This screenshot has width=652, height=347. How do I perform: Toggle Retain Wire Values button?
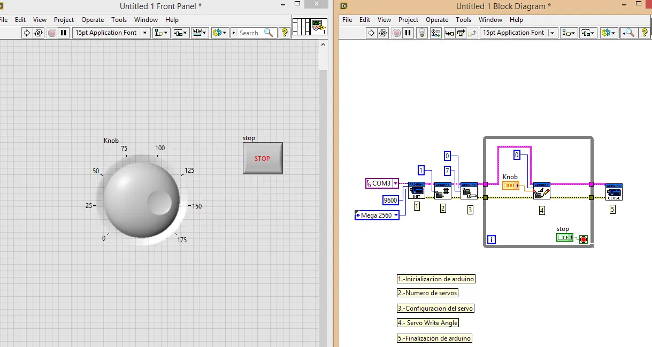pos(436,33)
